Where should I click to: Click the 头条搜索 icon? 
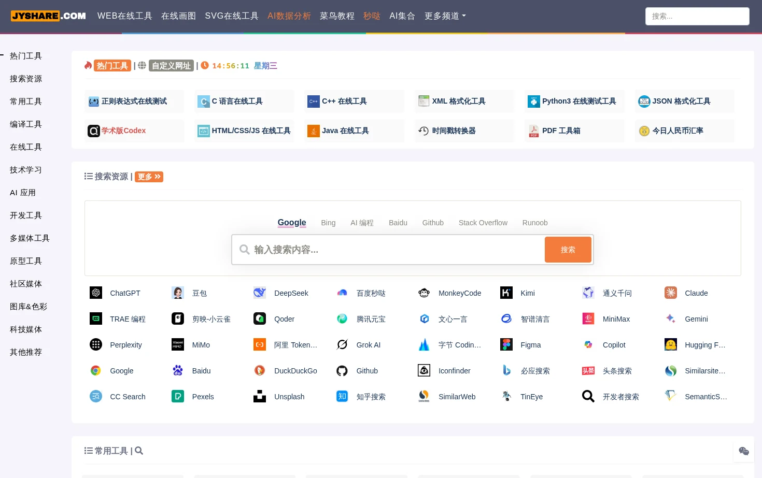click(x=588, y=371)
